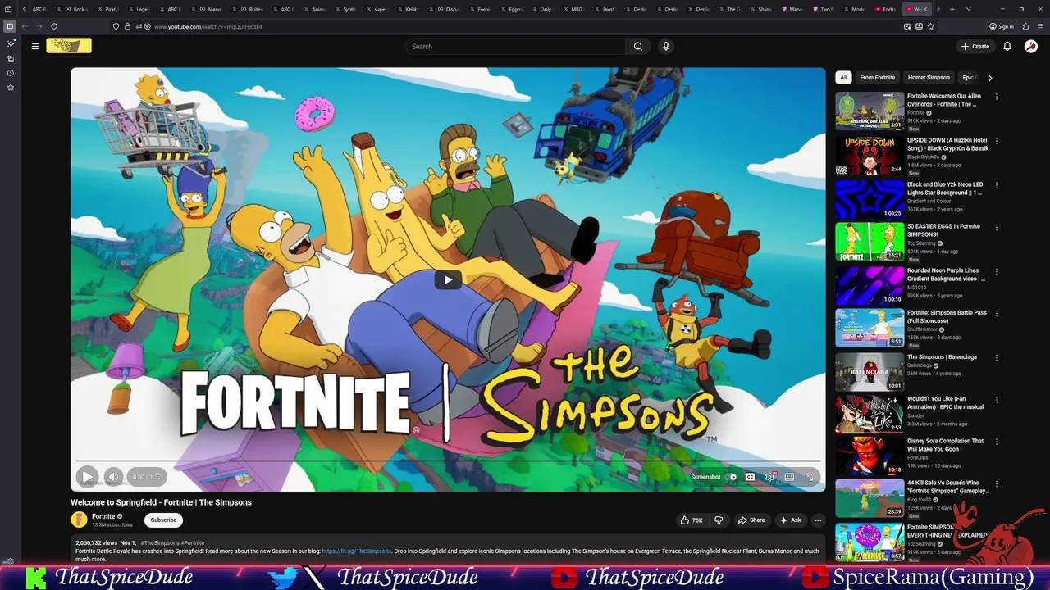Open the site padlock info

pos(127,26)
